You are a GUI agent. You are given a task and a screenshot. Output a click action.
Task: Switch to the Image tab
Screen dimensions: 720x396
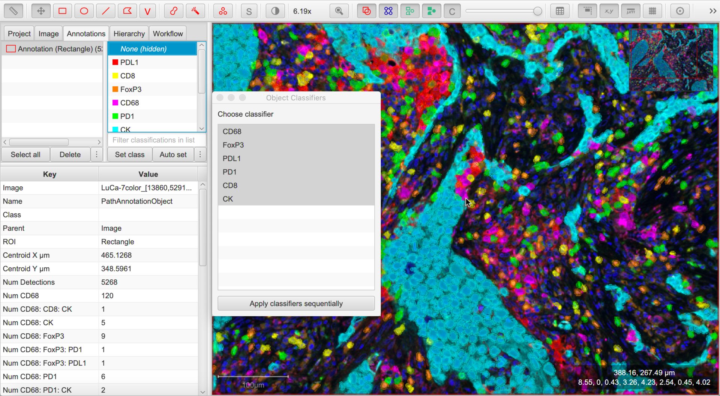pos(49,34)
